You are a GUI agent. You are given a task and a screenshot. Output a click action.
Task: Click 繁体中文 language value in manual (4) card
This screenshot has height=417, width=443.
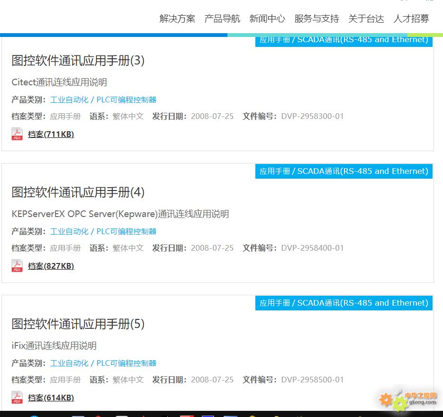point(128,248)
